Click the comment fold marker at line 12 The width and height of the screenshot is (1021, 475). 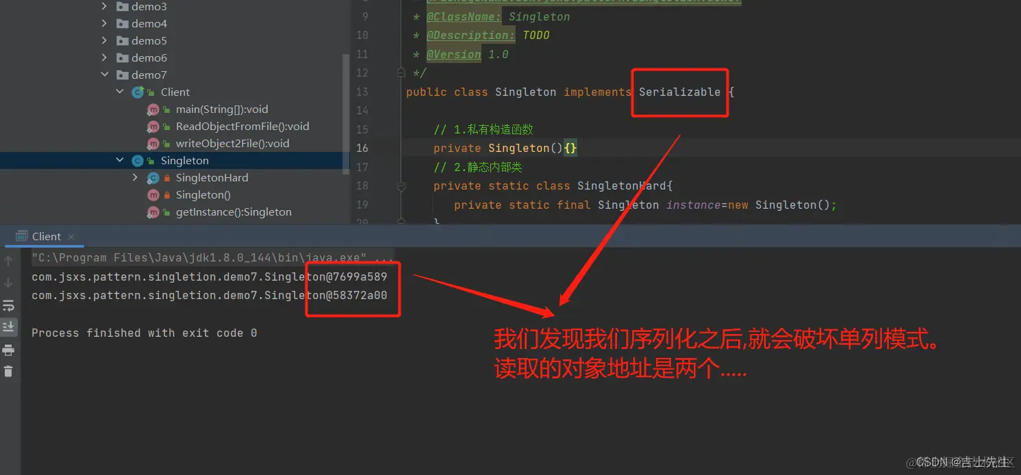click(x=401, y=72)
